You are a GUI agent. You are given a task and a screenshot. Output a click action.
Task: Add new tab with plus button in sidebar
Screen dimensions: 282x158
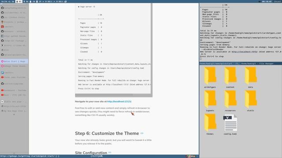point(14,115)
